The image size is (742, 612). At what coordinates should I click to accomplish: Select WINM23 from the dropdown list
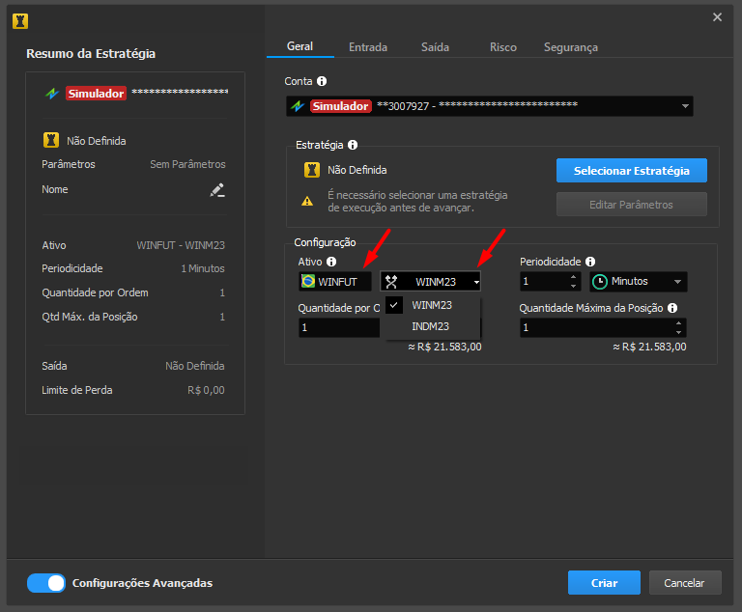point(433,305)
